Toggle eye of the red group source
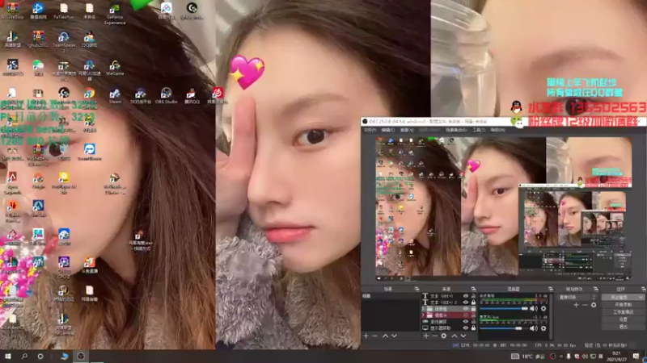The width and height of the screenshot is (647, 363). point(466,315)
